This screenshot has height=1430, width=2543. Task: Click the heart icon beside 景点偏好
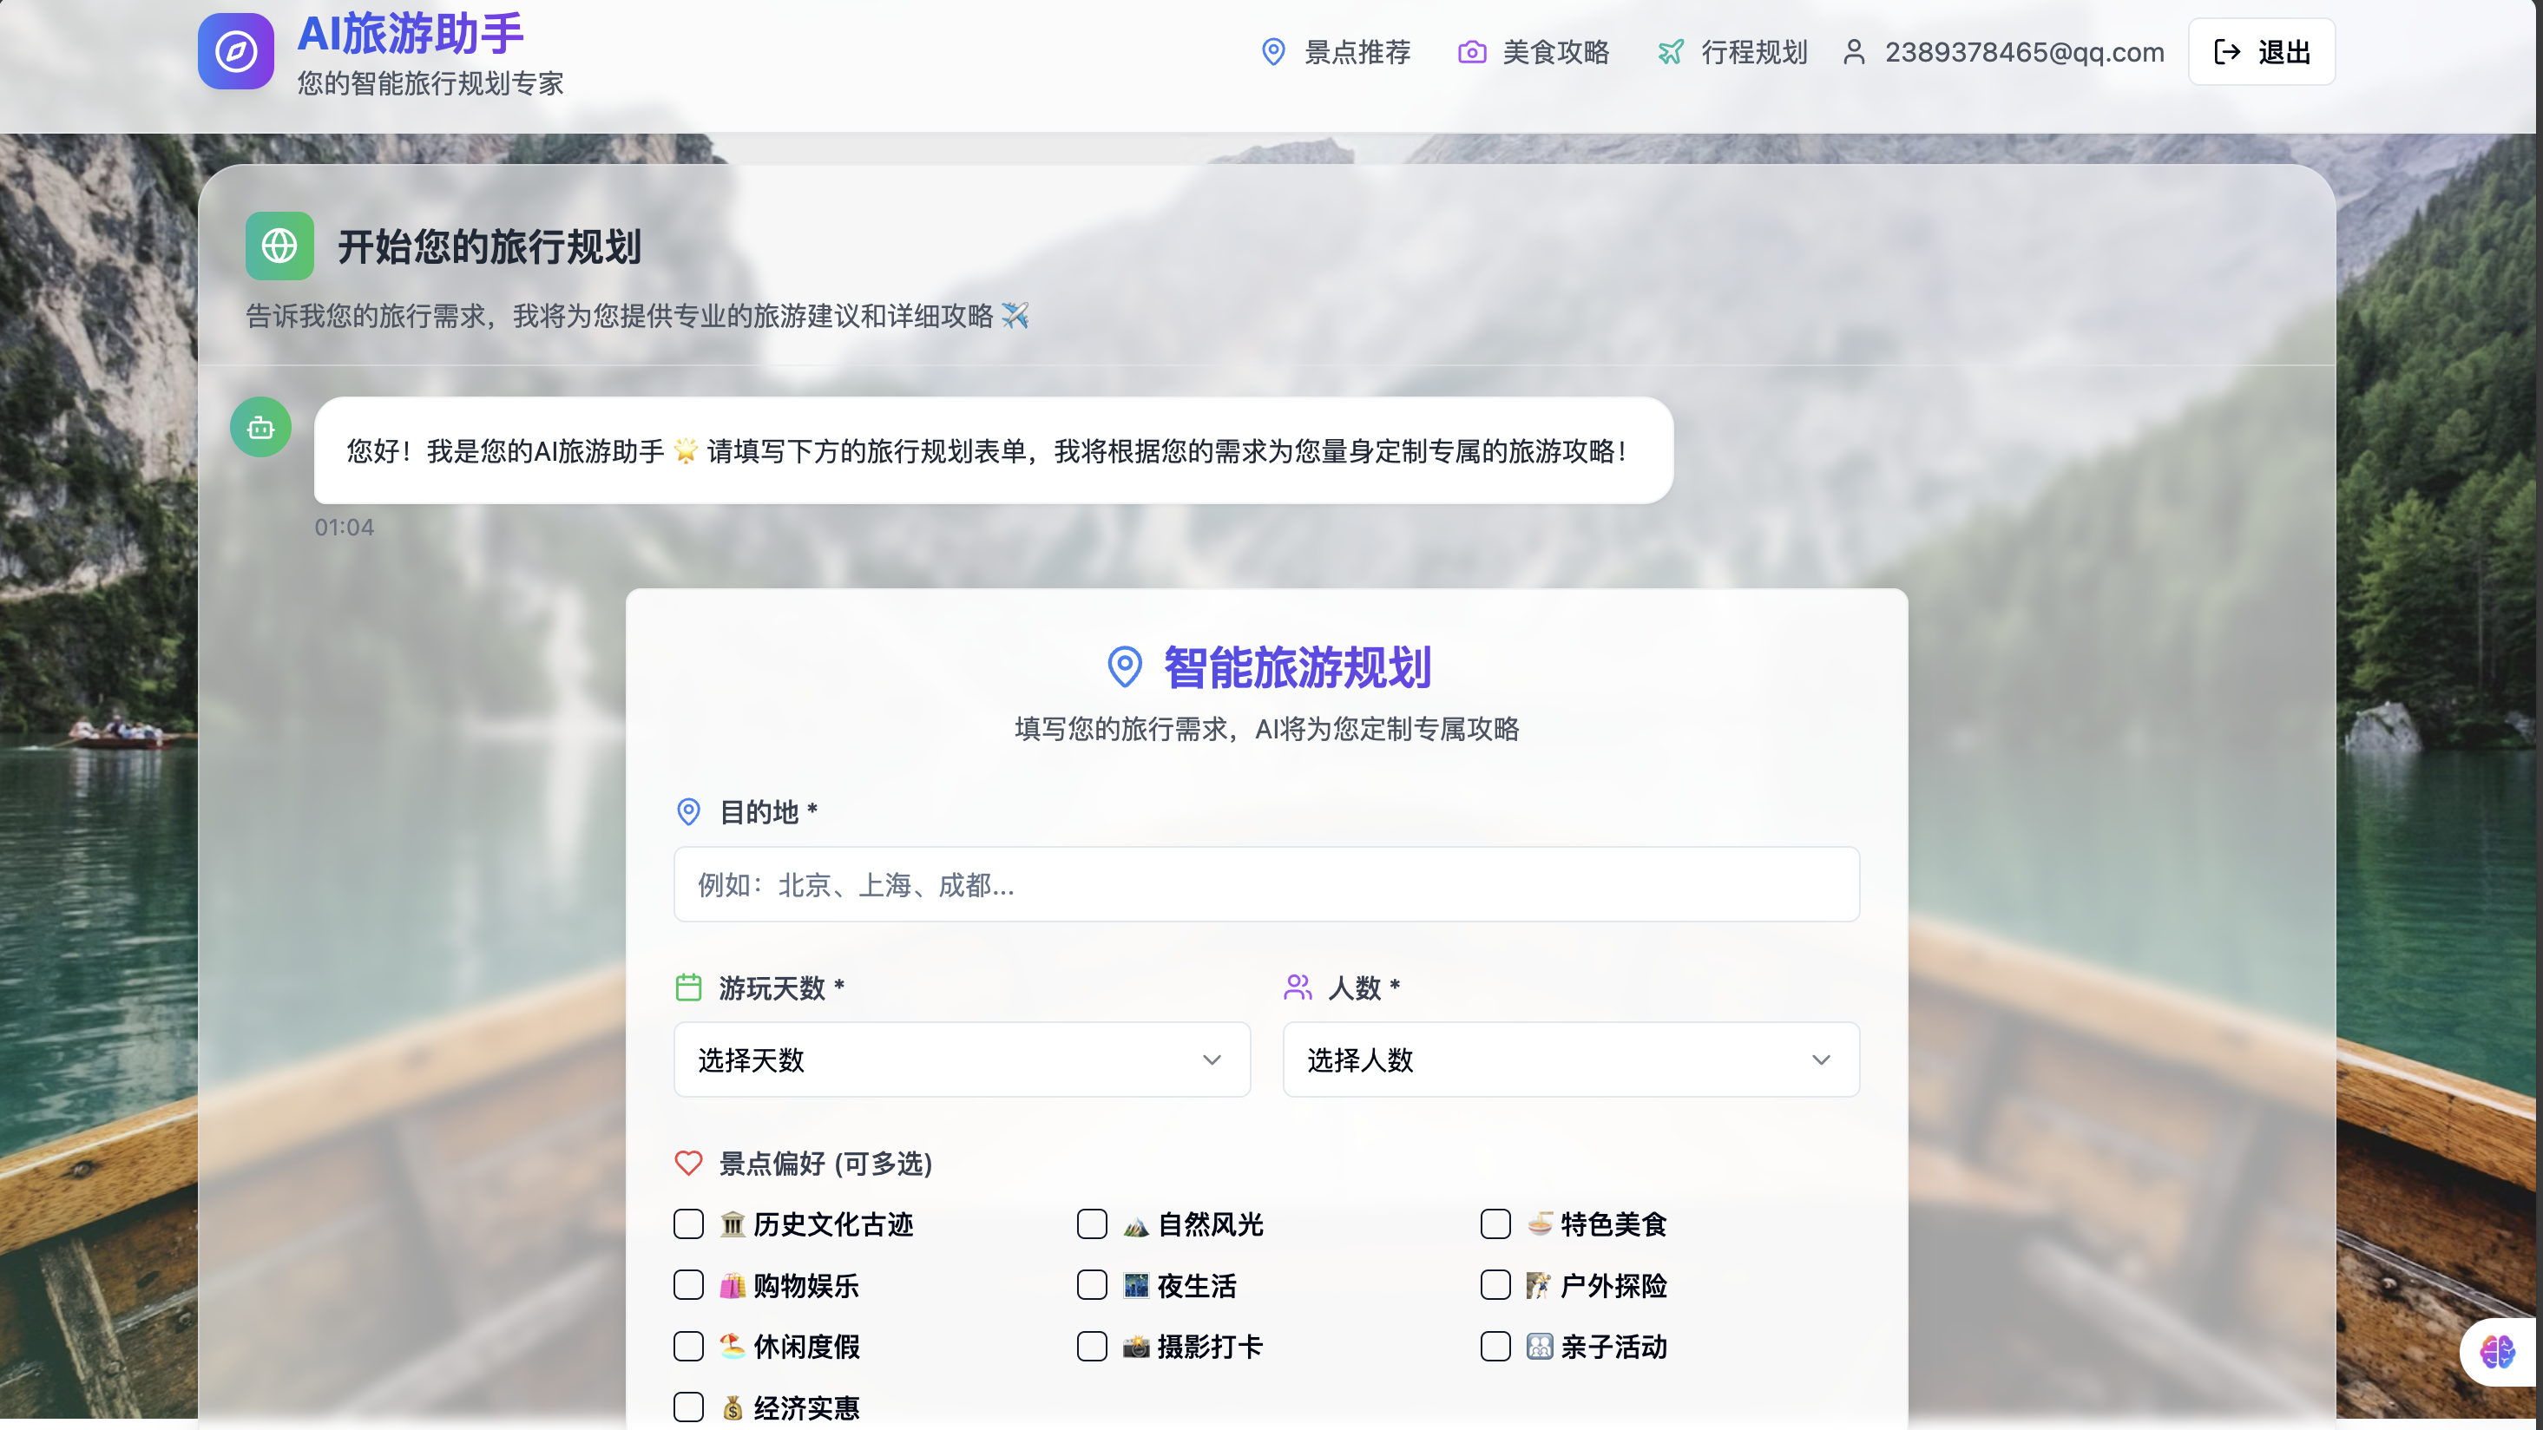(688, 1163)
